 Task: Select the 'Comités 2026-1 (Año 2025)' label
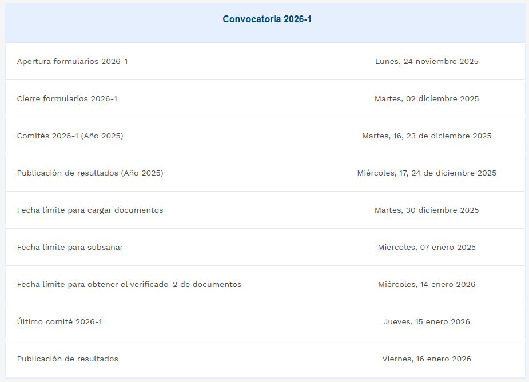(70, 136)
